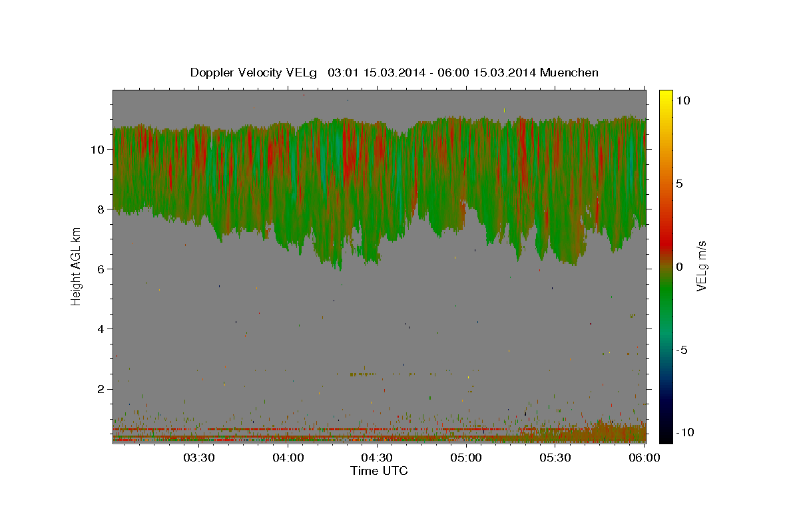Viewport: 799px width, 532px height.
Task: Click the plot title 'Doppler Velocity VELg'
Action: [x=253, y=72]
